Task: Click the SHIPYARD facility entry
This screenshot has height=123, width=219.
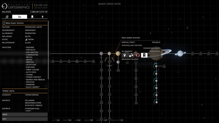Action: [x=30, y=67]
